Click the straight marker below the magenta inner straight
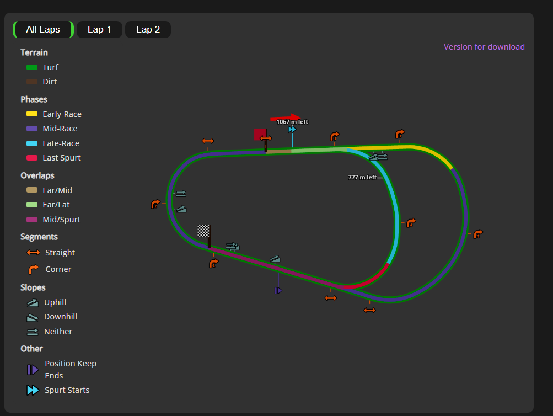 (x=330, y=298)
